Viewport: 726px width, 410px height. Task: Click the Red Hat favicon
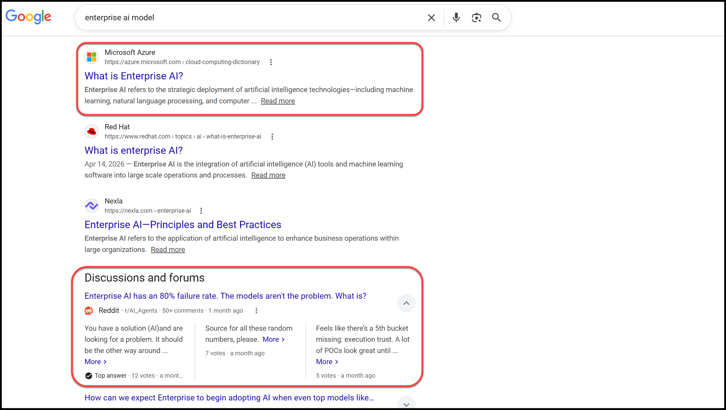(x=92, y=131)
